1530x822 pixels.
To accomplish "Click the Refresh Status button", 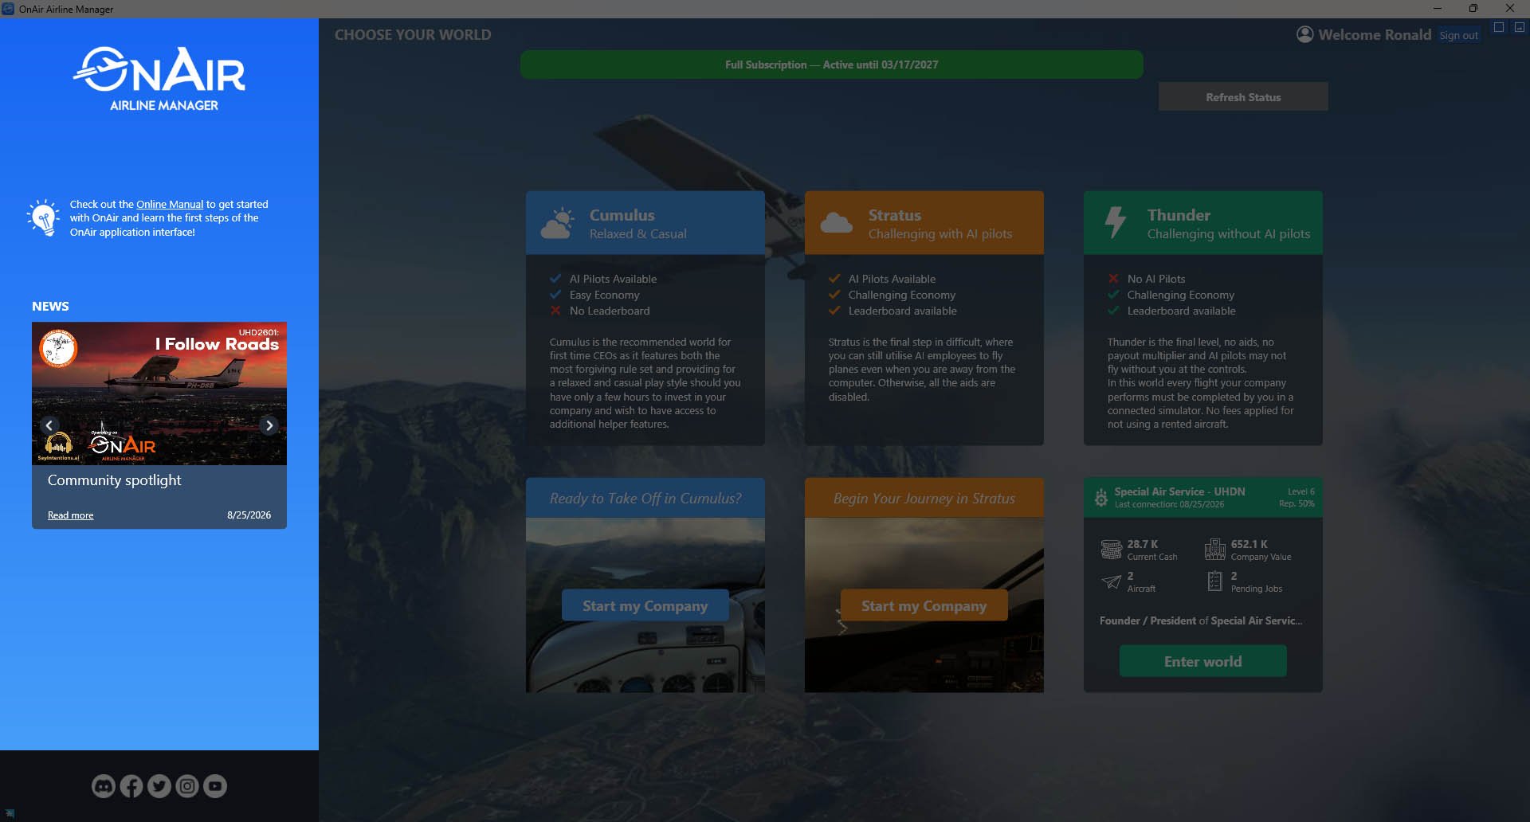I will [x=1243, y=97].
